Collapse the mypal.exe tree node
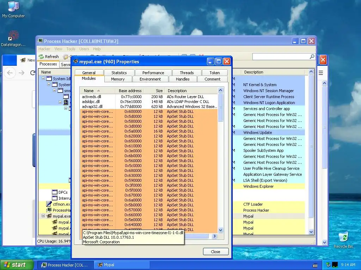The width and height of the screenshot is (361, 270). point(43,216)
